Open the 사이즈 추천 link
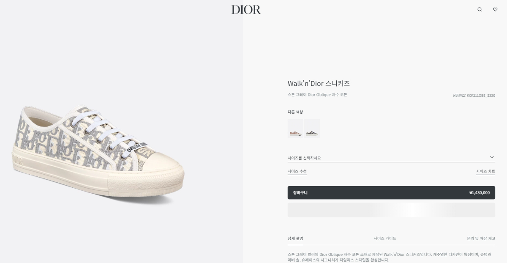 coord(297,172)
